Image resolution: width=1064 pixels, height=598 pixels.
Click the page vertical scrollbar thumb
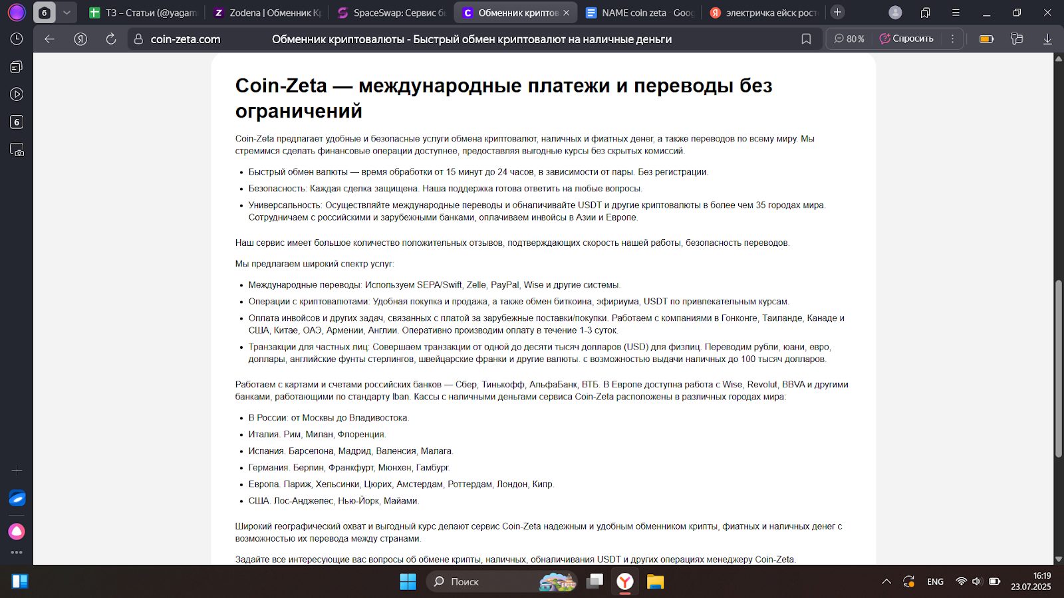[x=1058, y=369]
